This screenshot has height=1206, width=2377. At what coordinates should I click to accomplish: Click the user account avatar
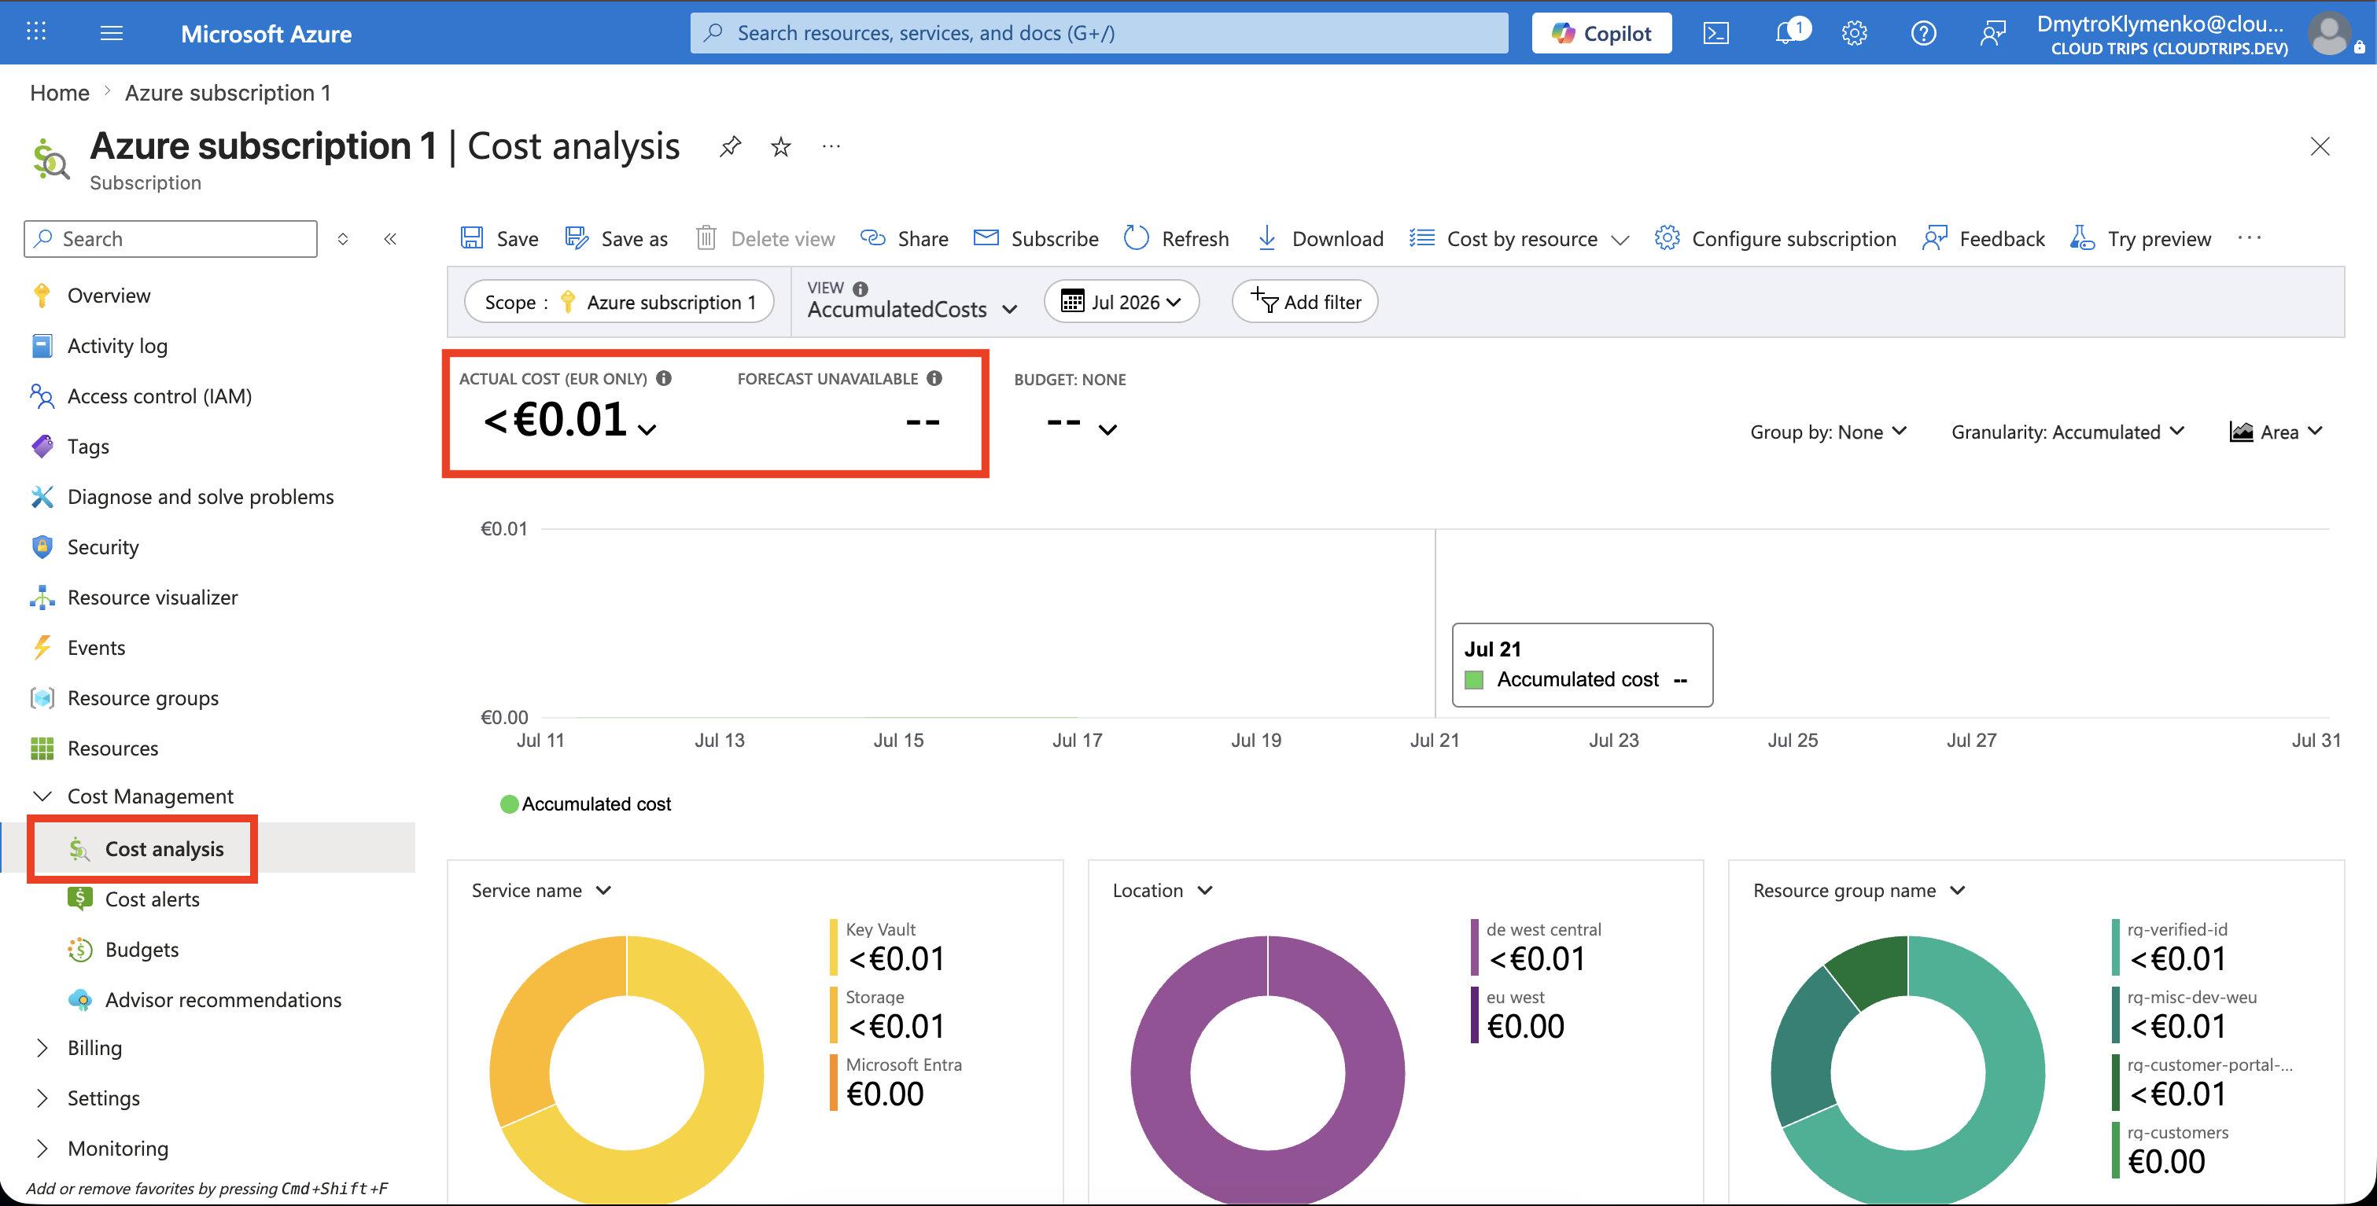point(2330,33)
